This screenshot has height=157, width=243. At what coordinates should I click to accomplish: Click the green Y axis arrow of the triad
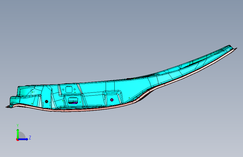coord(18,134)
